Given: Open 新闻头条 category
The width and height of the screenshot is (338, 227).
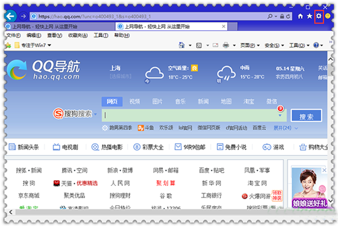Looking at the screenshot, I should (x=24, y=147).
